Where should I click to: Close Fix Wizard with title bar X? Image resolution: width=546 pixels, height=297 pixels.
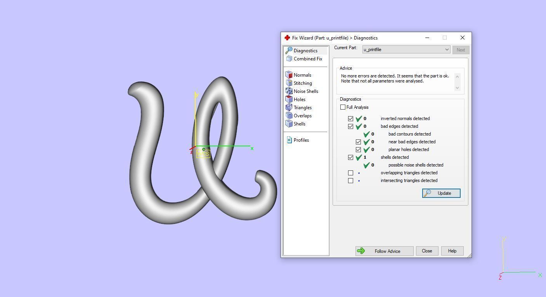(462, 38)
